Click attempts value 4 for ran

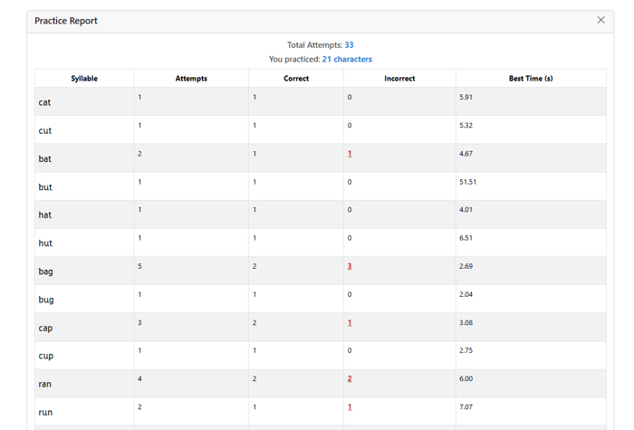[139, 378]
